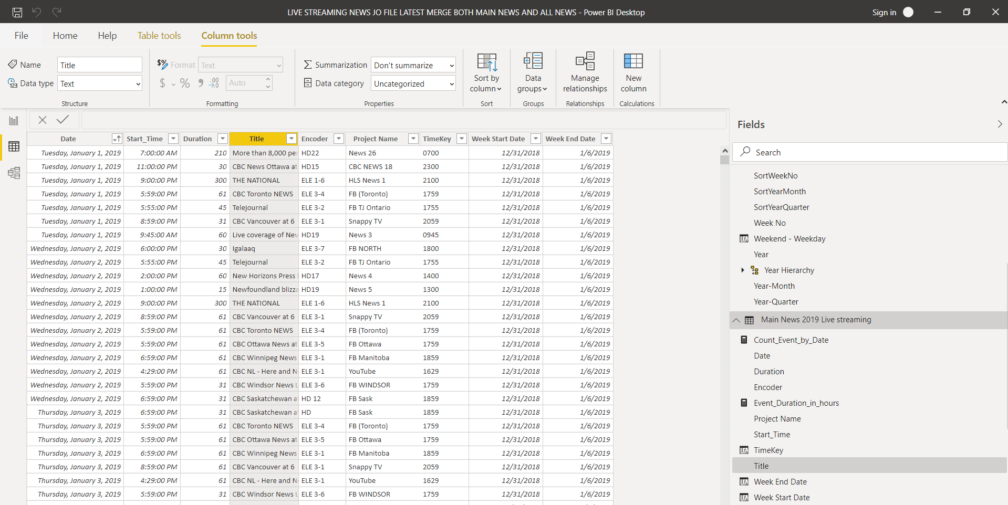Click the Sort by column icon
The image size is (1008, 505).
[x=486, y=62]
